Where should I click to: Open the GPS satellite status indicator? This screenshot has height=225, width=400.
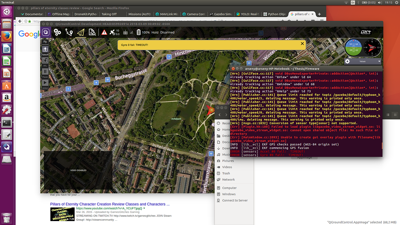(x=114, y=32)
